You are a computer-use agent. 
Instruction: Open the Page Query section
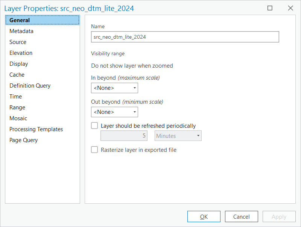click(23, 140)
